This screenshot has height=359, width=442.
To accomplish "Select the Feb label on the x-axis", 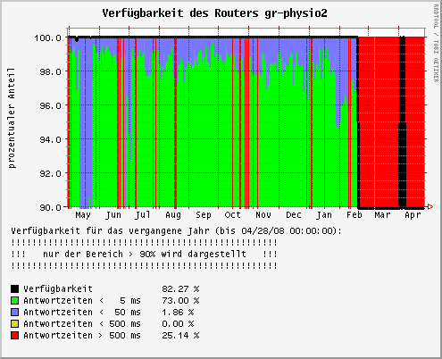I will (354, 215).
